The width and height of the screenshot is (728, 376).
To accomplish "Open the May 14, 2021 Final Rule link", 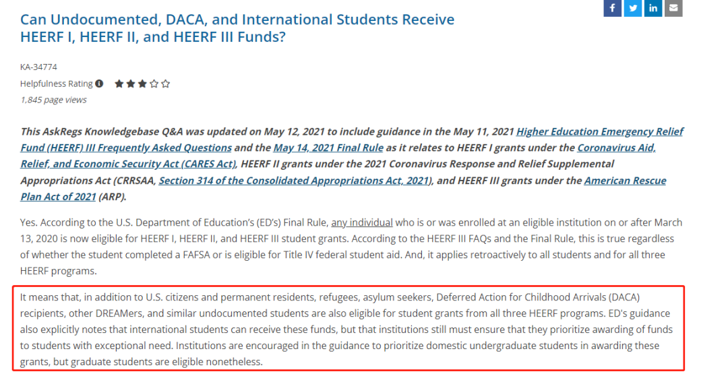I will pos(328,148).
